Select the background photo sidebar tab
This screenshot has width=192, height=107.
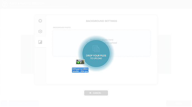click(40, 42)
